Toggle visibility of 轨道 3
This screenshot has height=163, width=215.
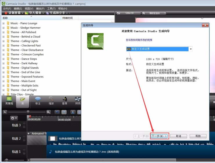coord(24,123)
